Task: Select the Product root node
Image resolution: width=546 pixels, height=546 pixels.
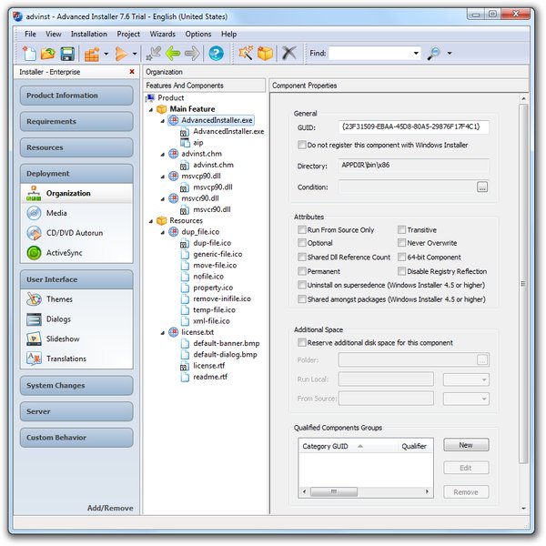Action: [171, 98]
